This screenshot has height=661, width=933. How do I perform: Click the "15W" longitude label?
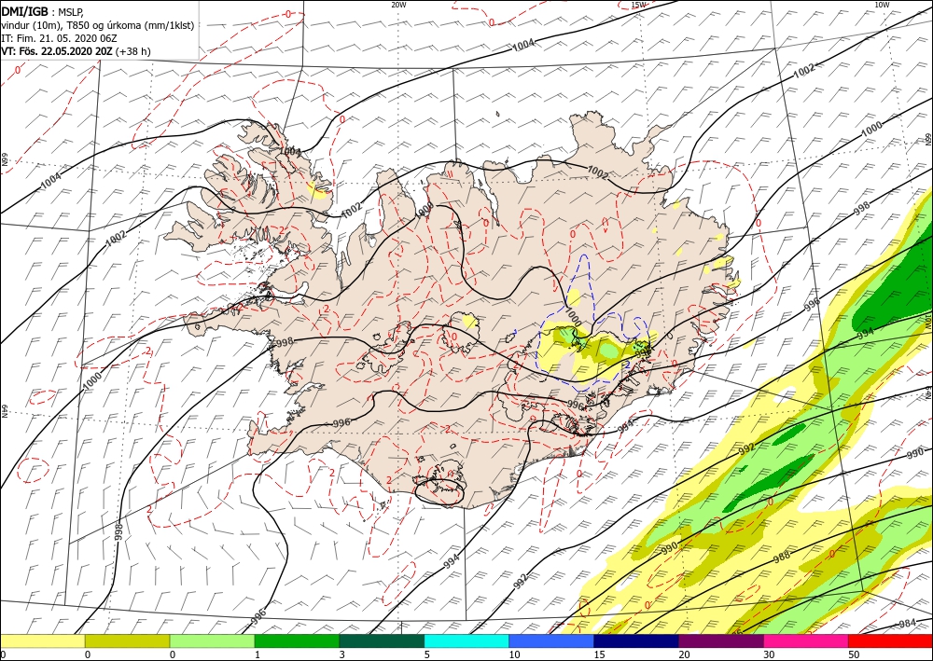click(638, 4)
